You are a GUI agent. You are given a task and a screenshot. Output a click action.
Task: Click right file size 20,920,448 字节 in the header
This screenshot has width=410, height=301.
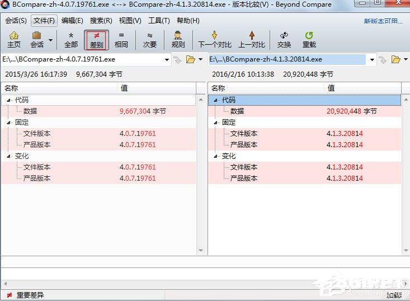[308, 74]
